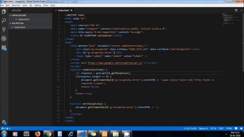Click the UTF-8 encoding selector

pos(213,129)
